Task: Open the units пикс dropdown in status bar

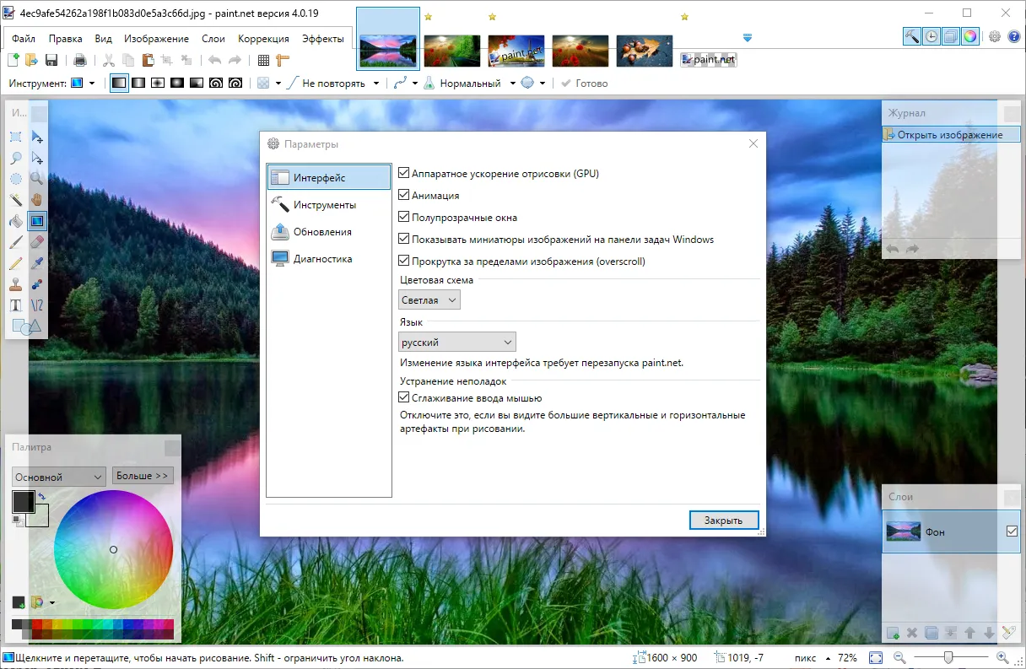Action: click(x=813, y=658)
